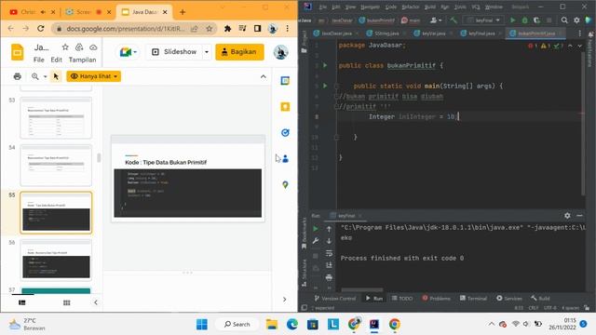
Task: Open the Terminal tool window tab
Action: (473, 299)
